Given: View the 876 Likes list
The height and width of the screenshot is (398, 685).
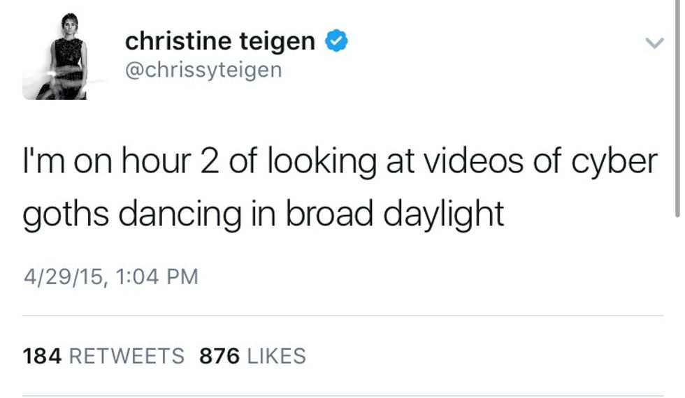Looking at the screenshot, I should (252, 356).
